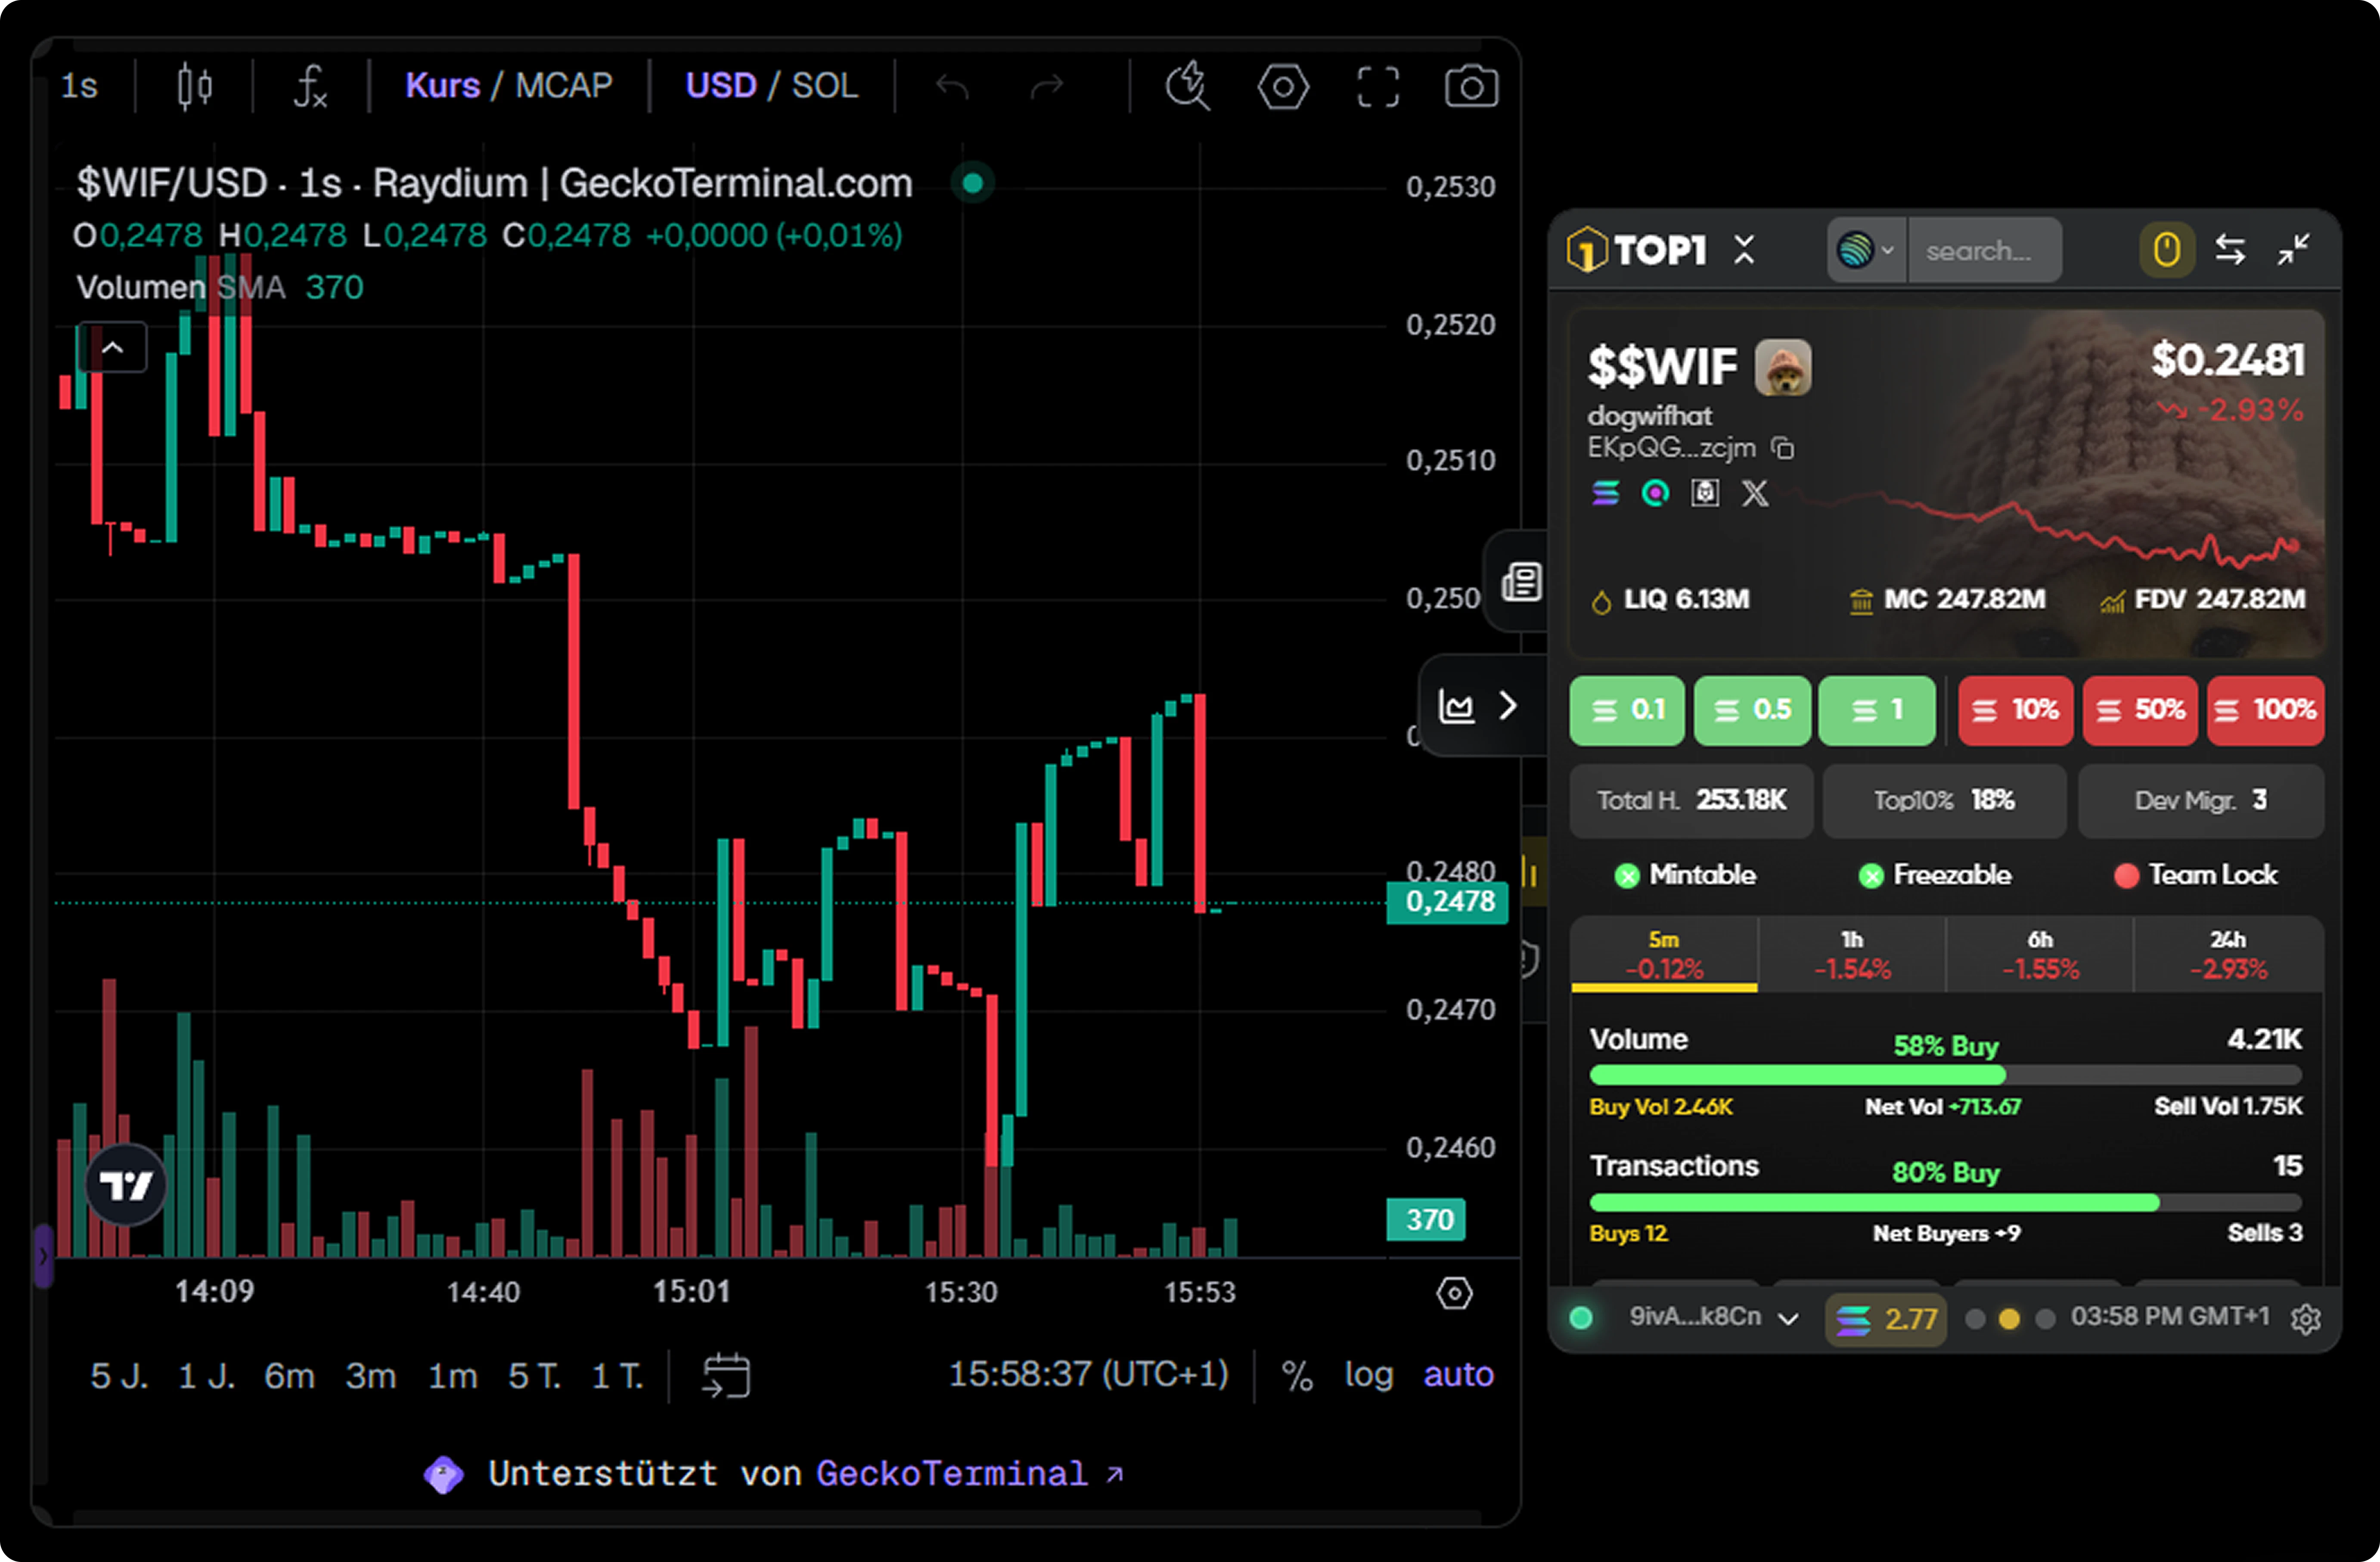Enter fullscreen chart mode
Image resolution: width=2380 pixels, height=1562 pixels.
(1377, 87)
